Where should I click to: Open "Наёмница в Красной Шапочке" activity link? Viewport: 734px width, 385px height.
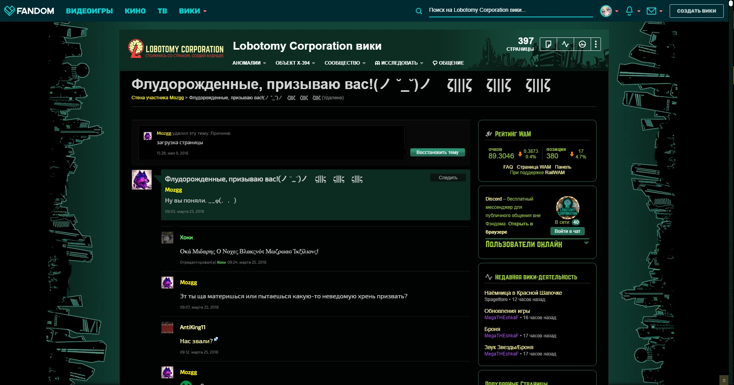tap(523, 293)
